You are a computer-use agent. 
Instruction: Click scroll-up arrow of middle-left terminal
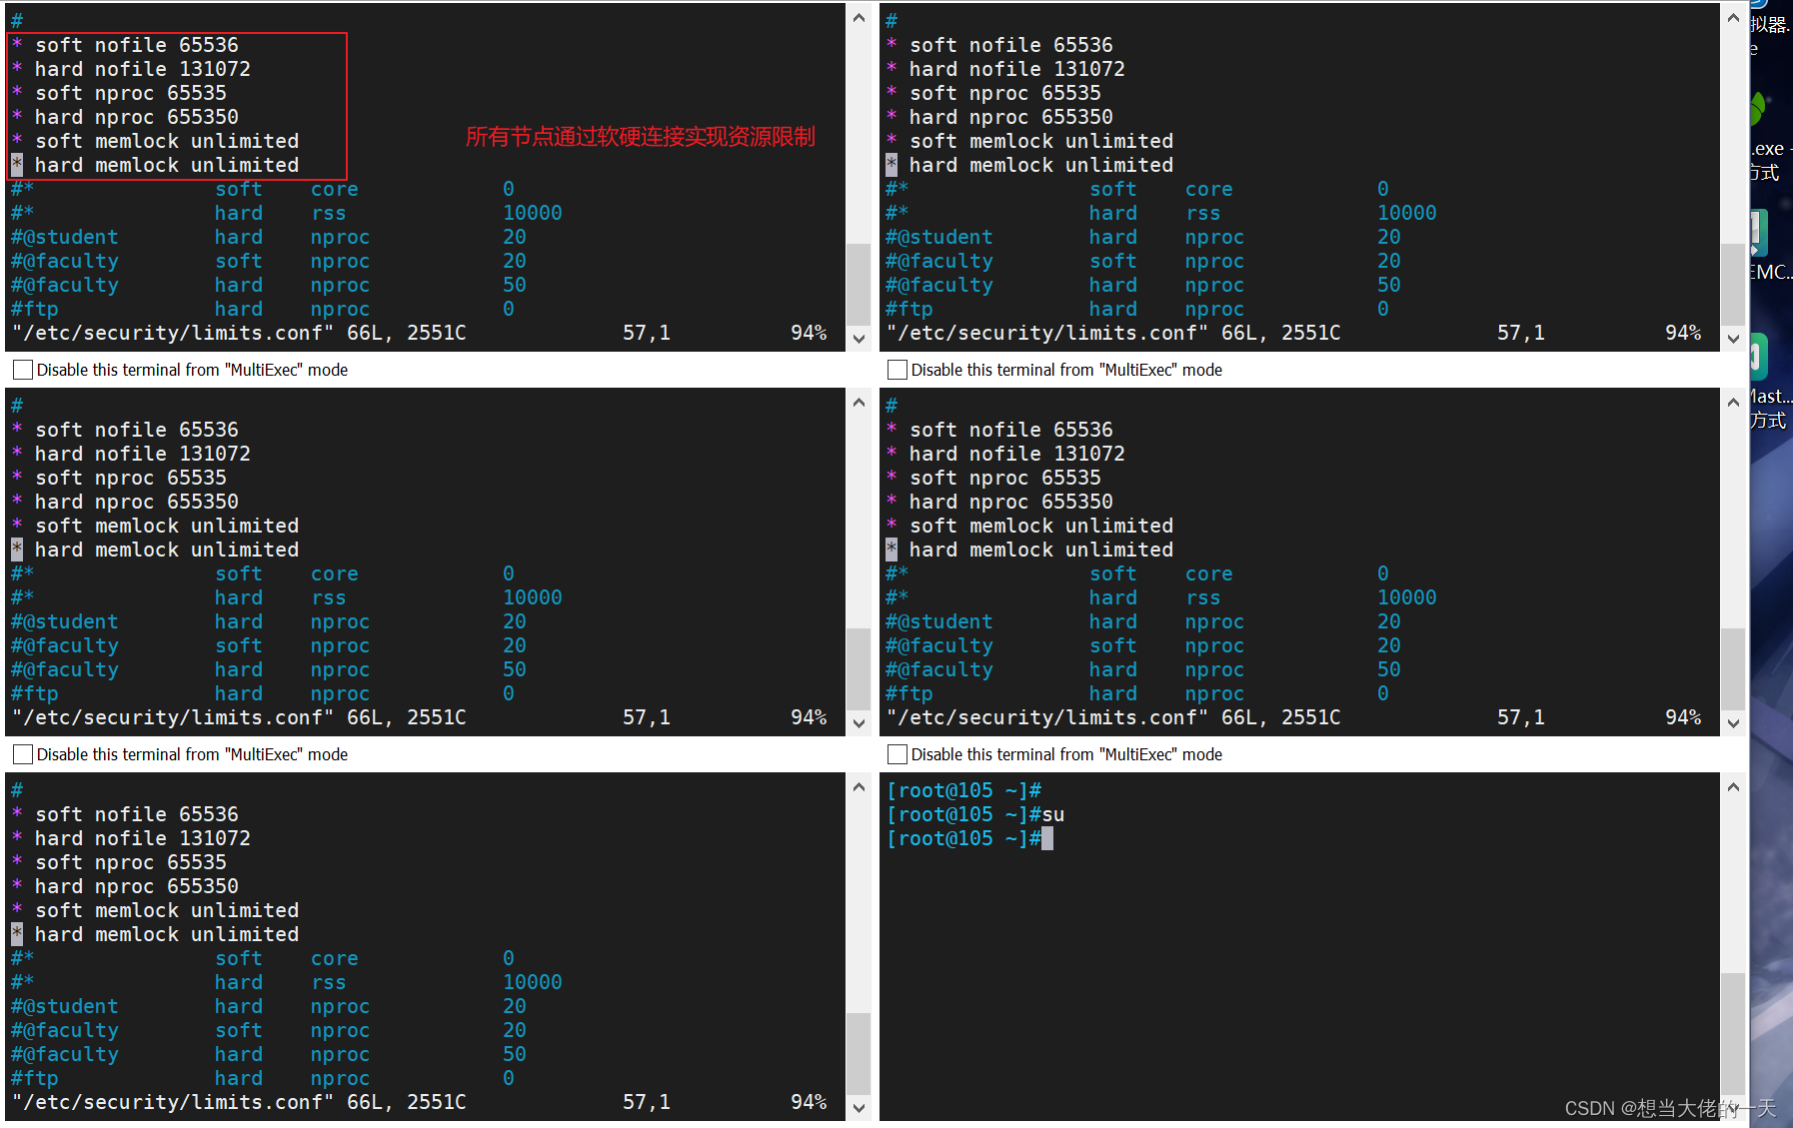(859, 403)
